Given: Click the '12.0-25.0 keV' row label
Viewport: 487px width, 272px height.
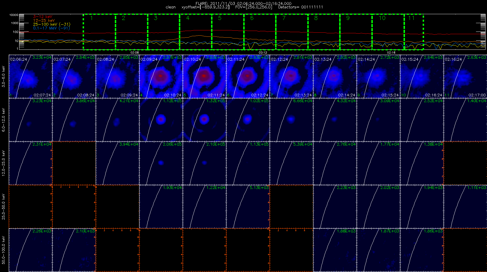Looking at the screenshot, I should coord(3,163).
